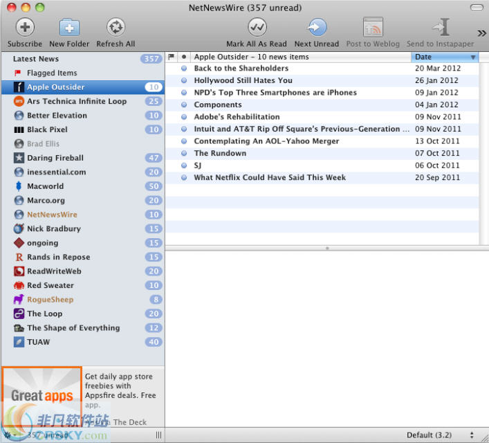Click the Daring Fireball star icon

click(x=19, y=158)
